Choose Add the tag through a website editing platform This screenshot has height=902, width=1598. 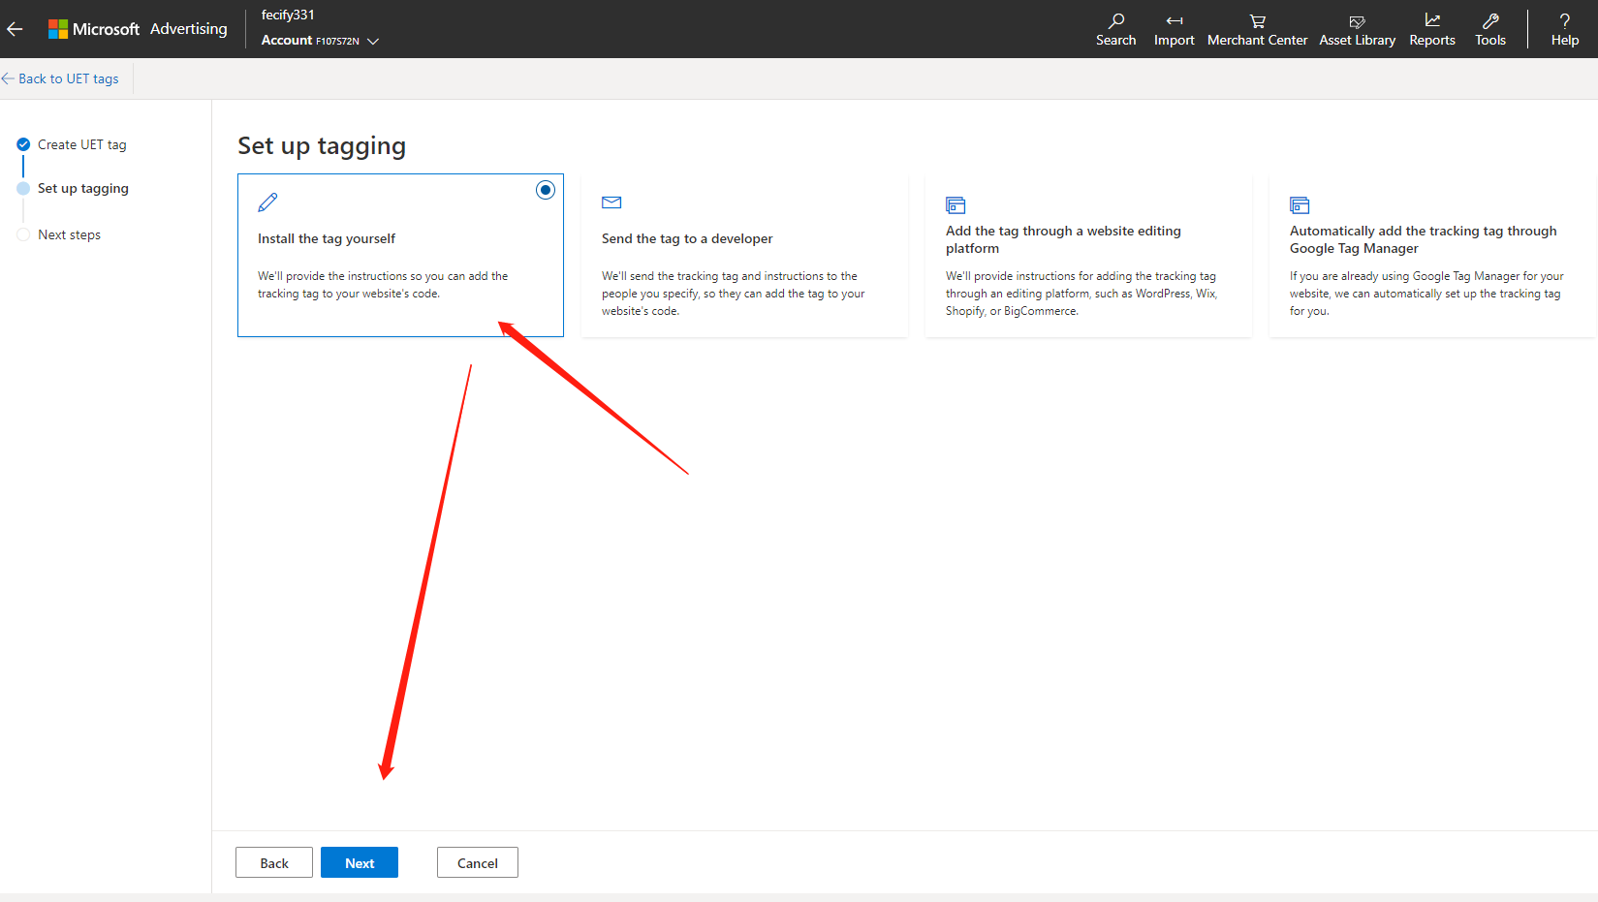[x=1088, y=256]
